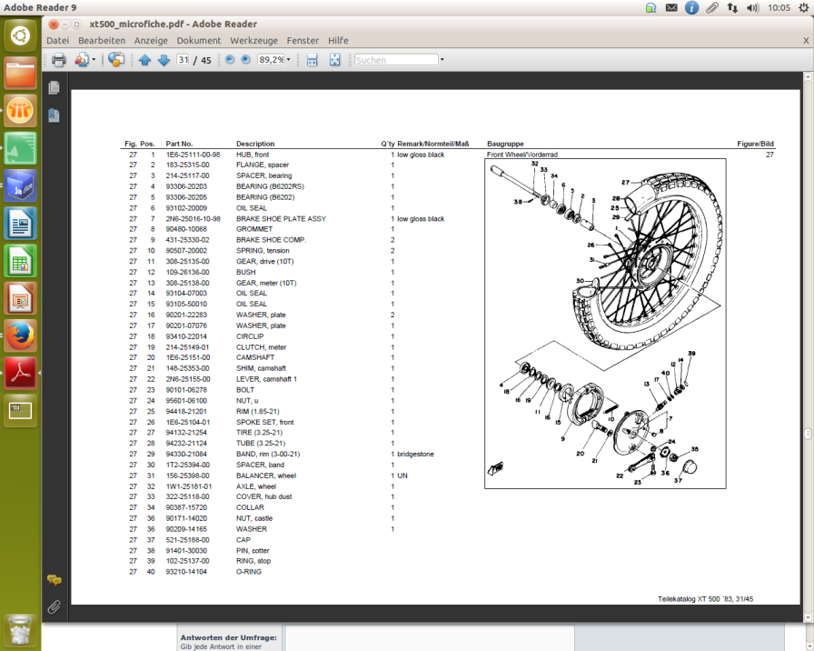Expand the collaborate tool dropdown arrow
Viewport: 814px width, 651px height.
[93, 60]
